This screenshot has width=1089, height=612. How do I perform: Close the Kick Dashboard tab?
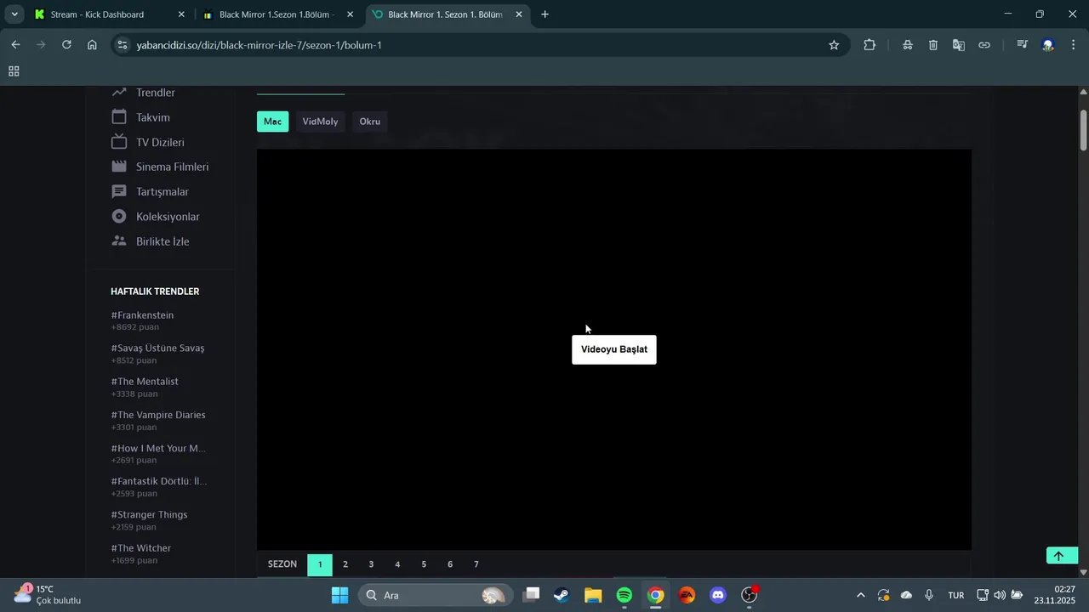[x=181, y=14]
